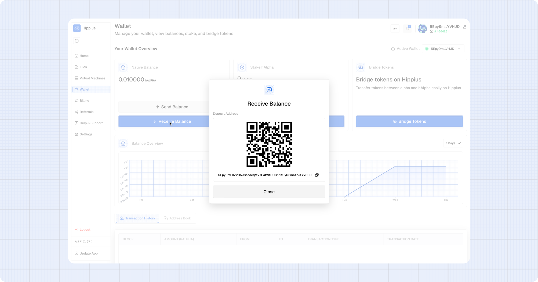This screenshot has height=282, width=538.
Task: Copy the deposit address using copy icon
Action: point(317,175)
